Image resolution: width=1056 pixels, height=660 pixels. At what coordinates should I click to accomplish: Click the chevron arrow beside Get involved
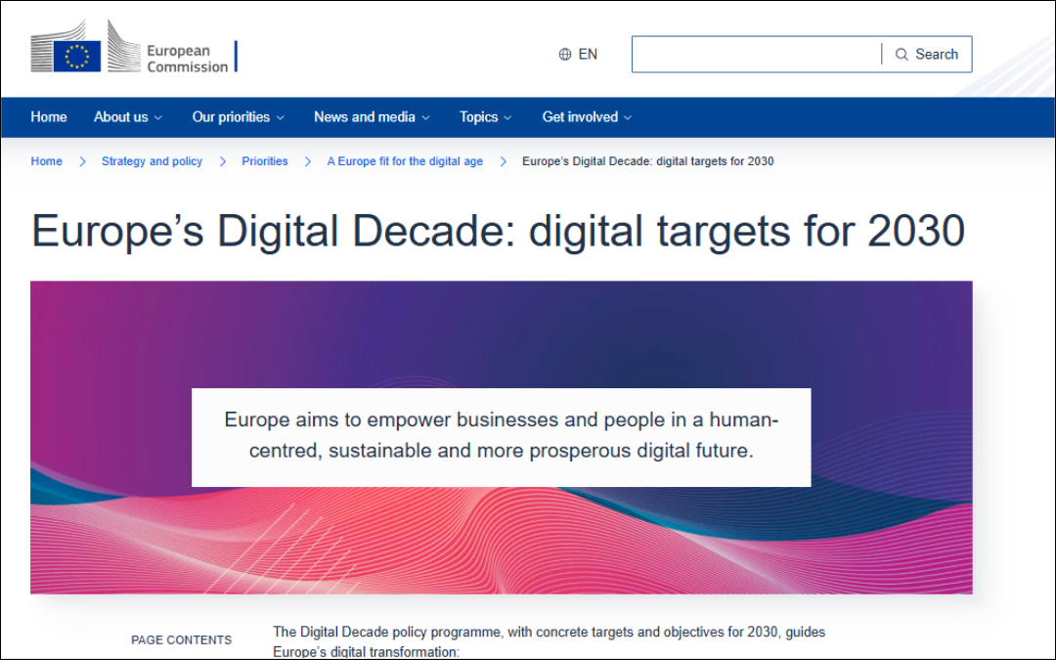[628, 118]
